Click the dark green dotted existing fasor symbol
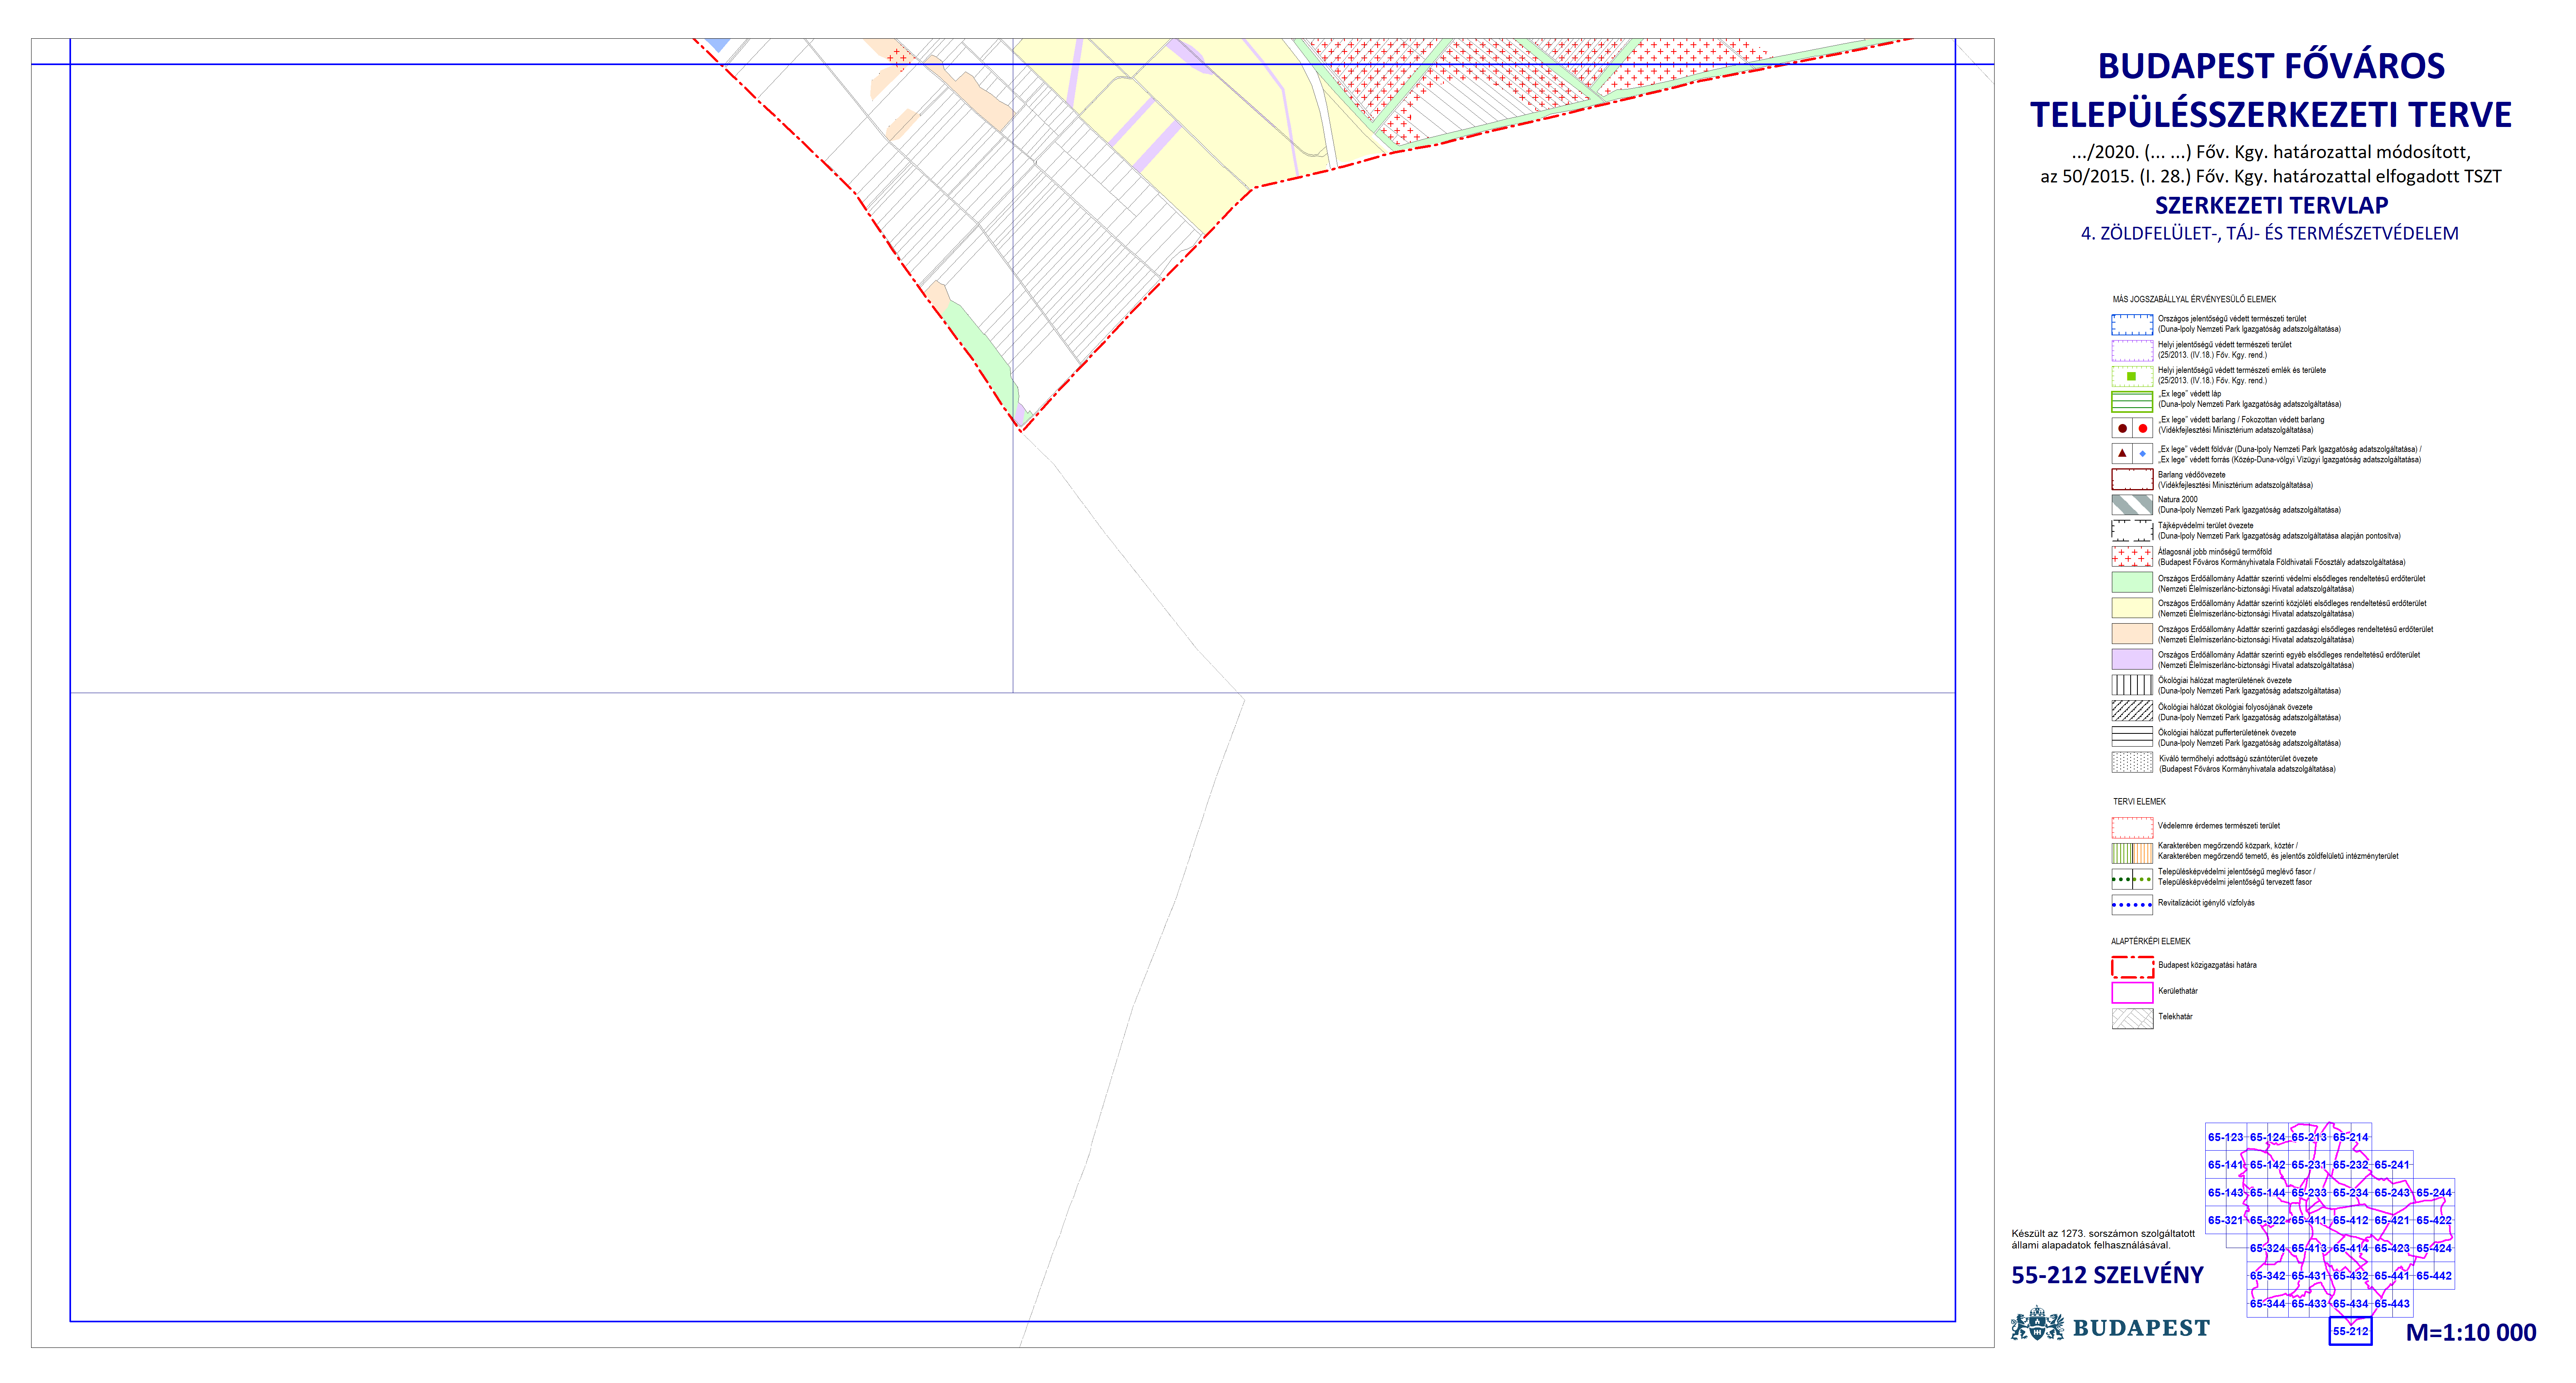This screenshot has height=1383, width=2576. (2121, 880)
